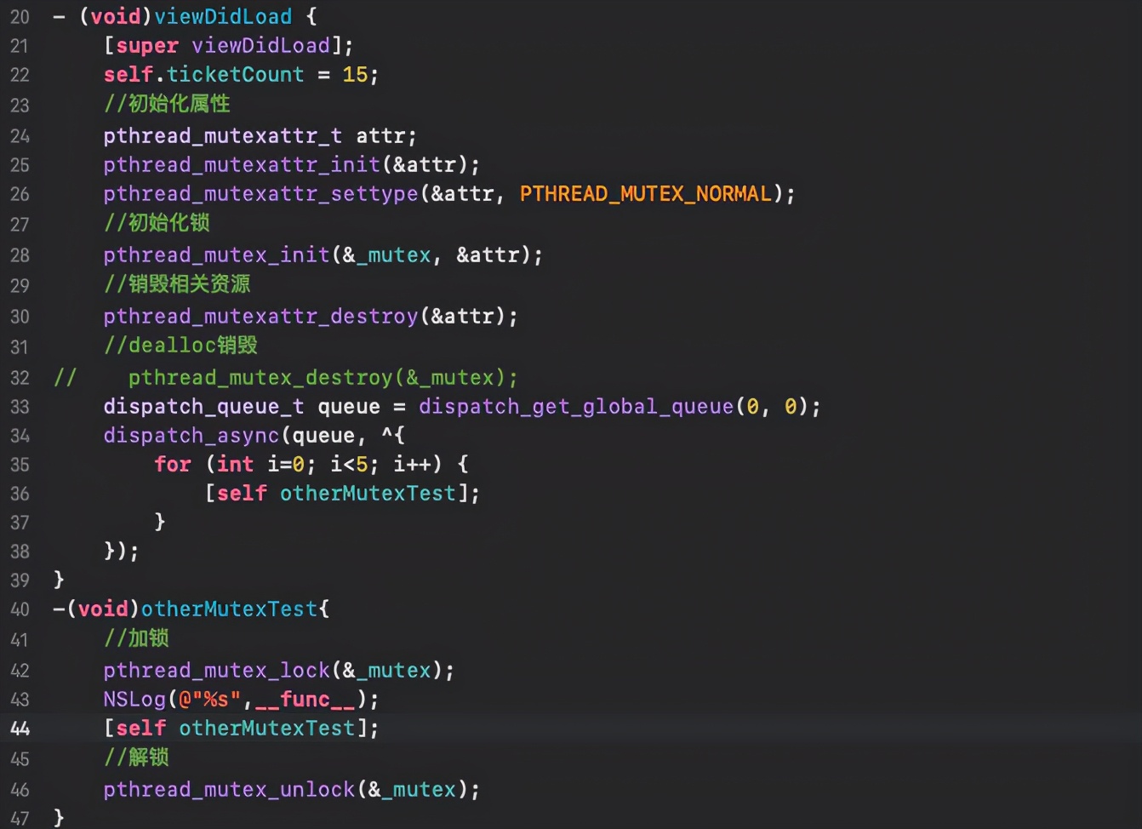1142x829 pixels.
Task: Click the comment //dealloc销毁
Action: 180,346
